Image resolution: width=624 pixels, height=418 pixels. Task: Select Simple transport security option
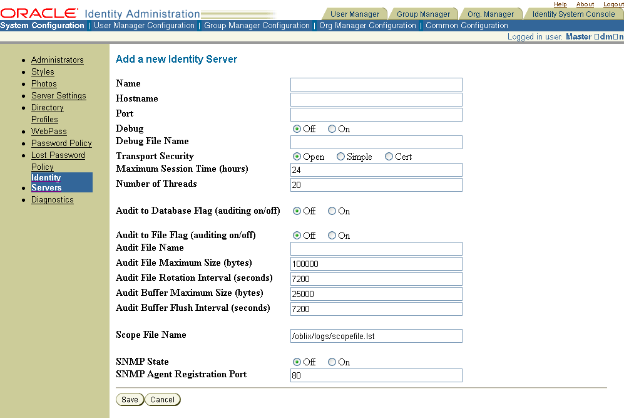pyautogui.click(x=341, y=157)
